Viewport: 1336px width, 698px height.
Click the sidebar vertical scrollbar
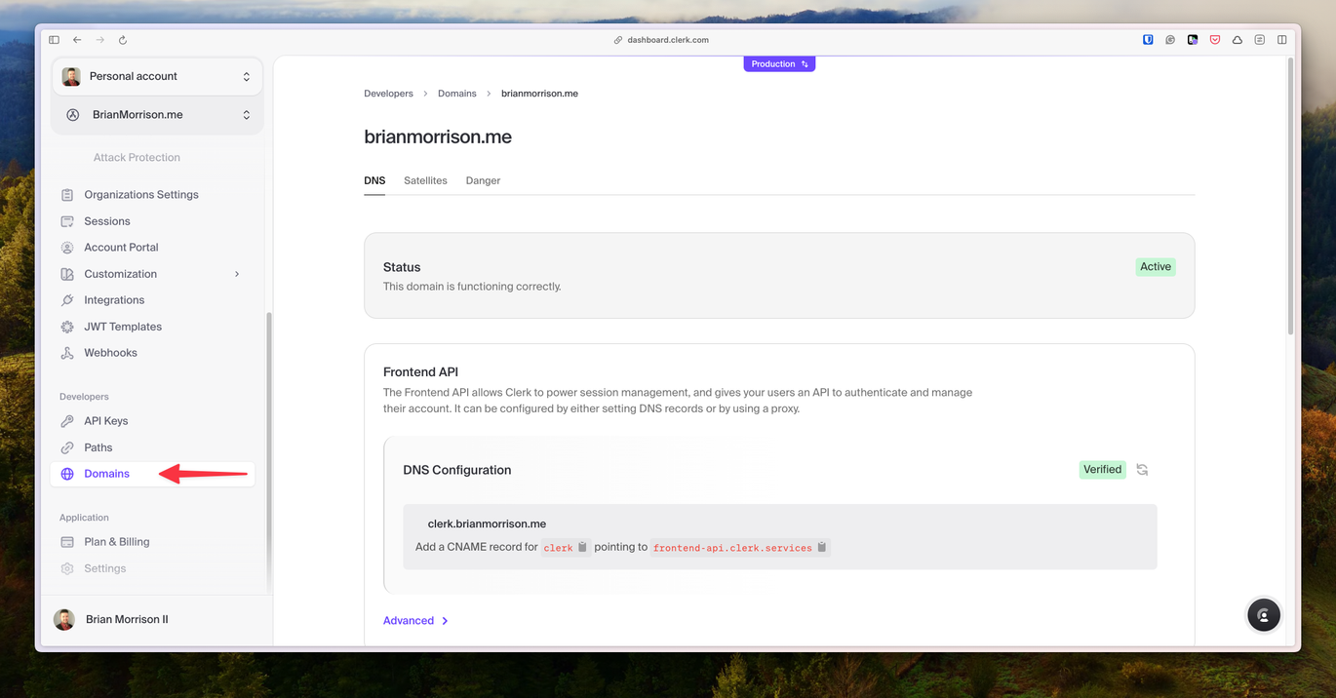click(x=269, y=453)
